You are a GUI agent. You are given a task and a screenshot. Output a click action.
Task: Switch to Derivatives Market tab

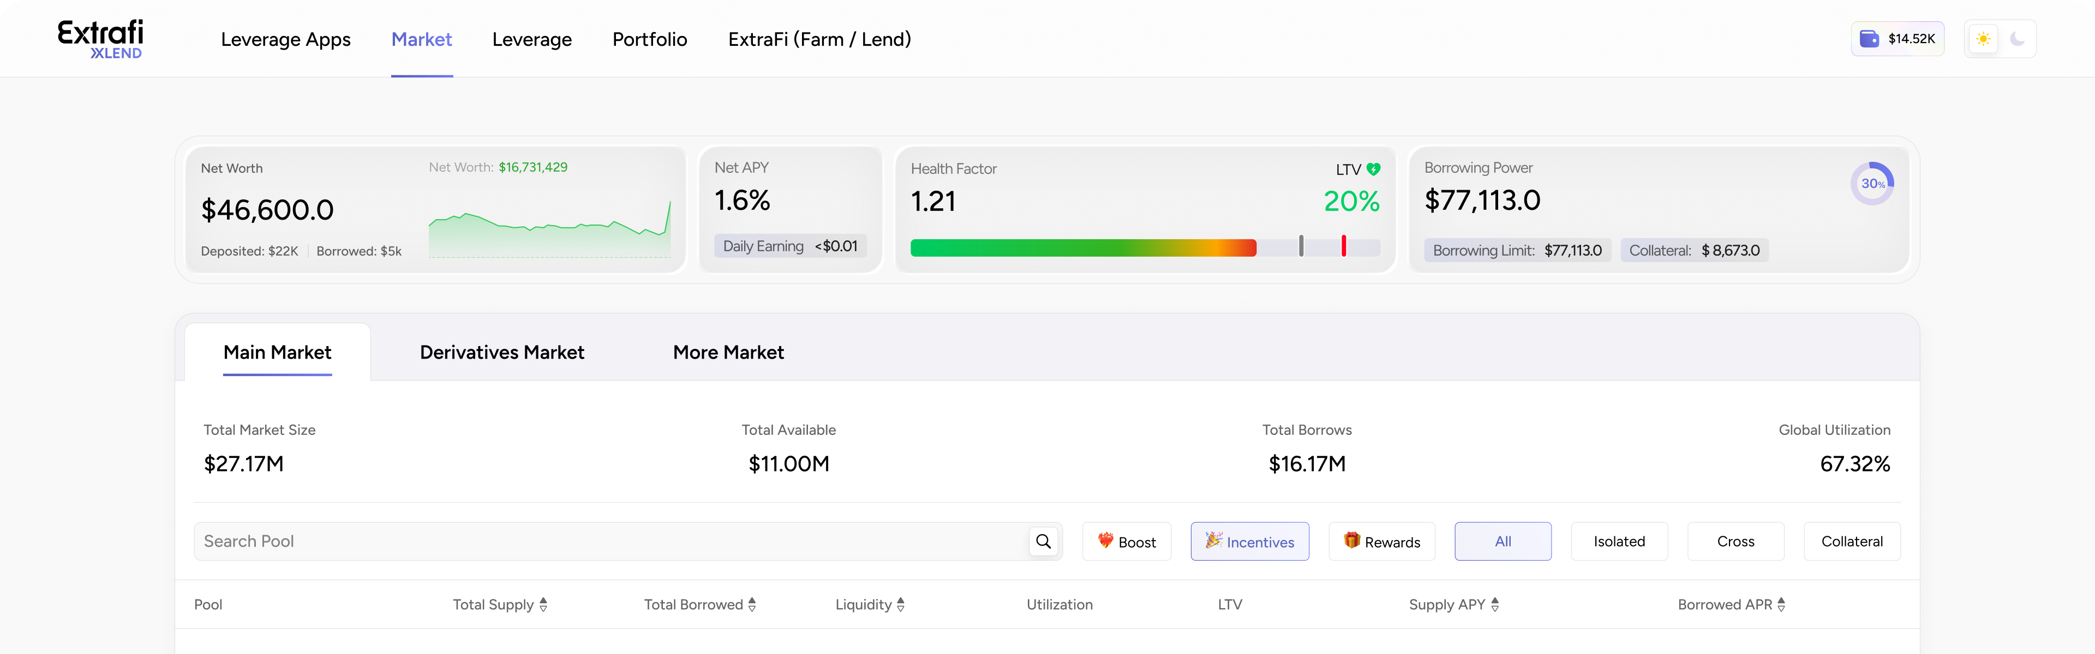[502, 352]
